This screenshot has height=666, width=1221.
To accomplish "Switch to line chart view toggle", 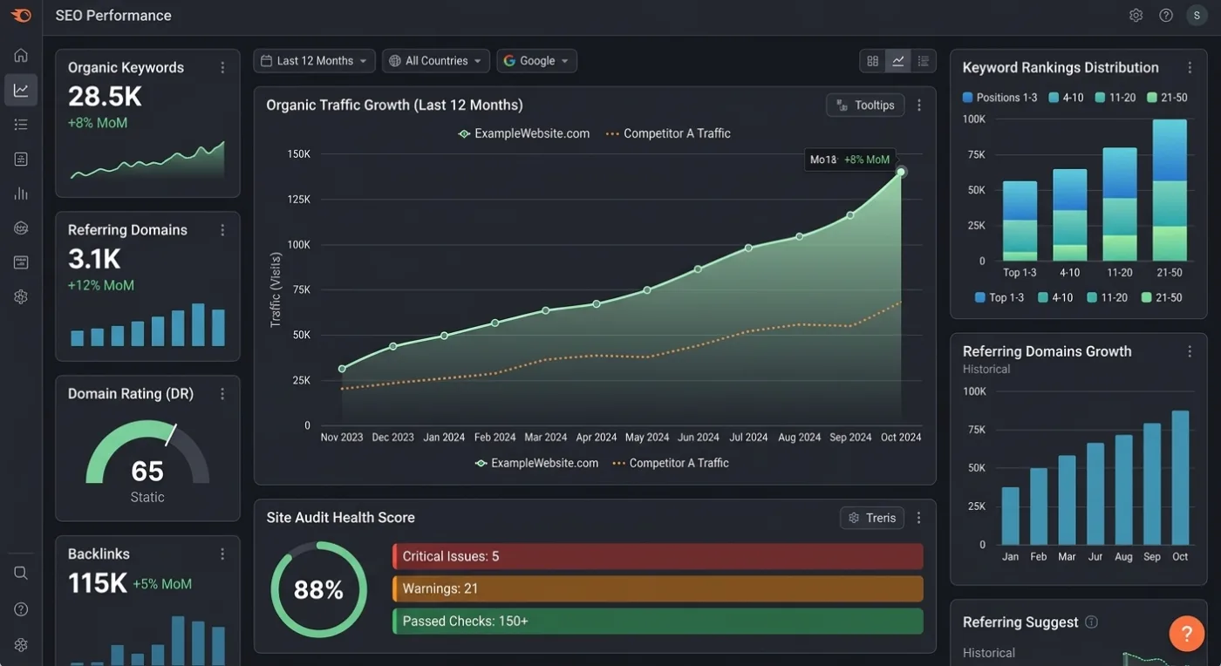I will [897, 61].
